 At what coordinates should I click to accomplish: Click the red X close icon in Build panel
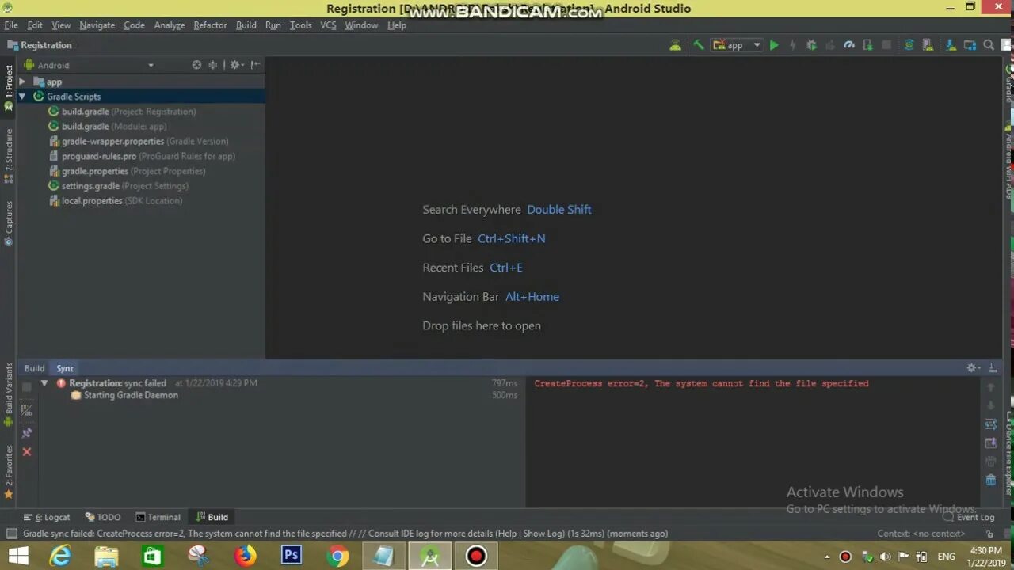tap(27, 451)
